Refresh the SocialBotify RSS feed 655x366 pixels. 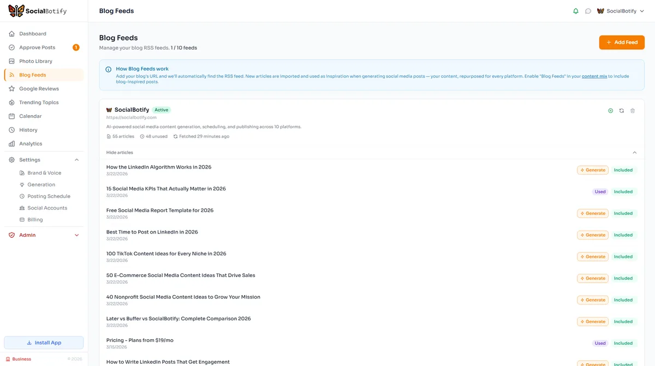[621, 110]
